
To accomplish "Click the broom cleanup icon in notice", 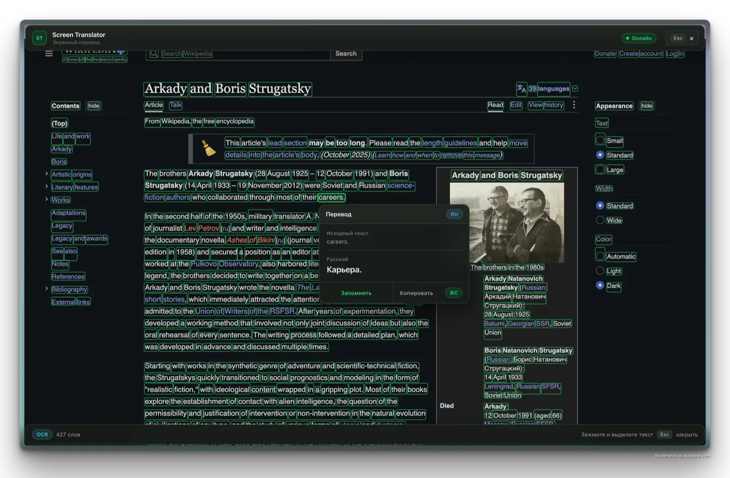I will [209, 149].
